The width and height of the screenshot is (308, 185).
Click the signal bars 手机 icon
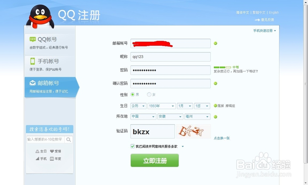click(x=37, y=159)
